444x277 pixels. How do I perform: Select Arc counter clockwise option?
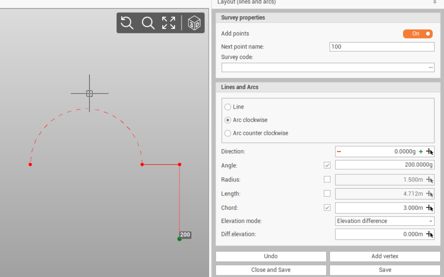point(228,133)
